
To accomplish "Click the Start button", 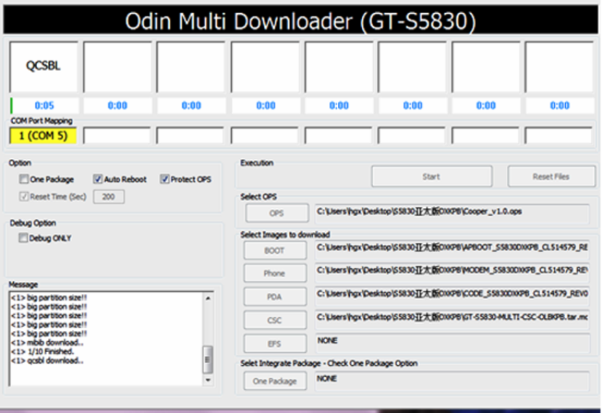I will point(432,176).
